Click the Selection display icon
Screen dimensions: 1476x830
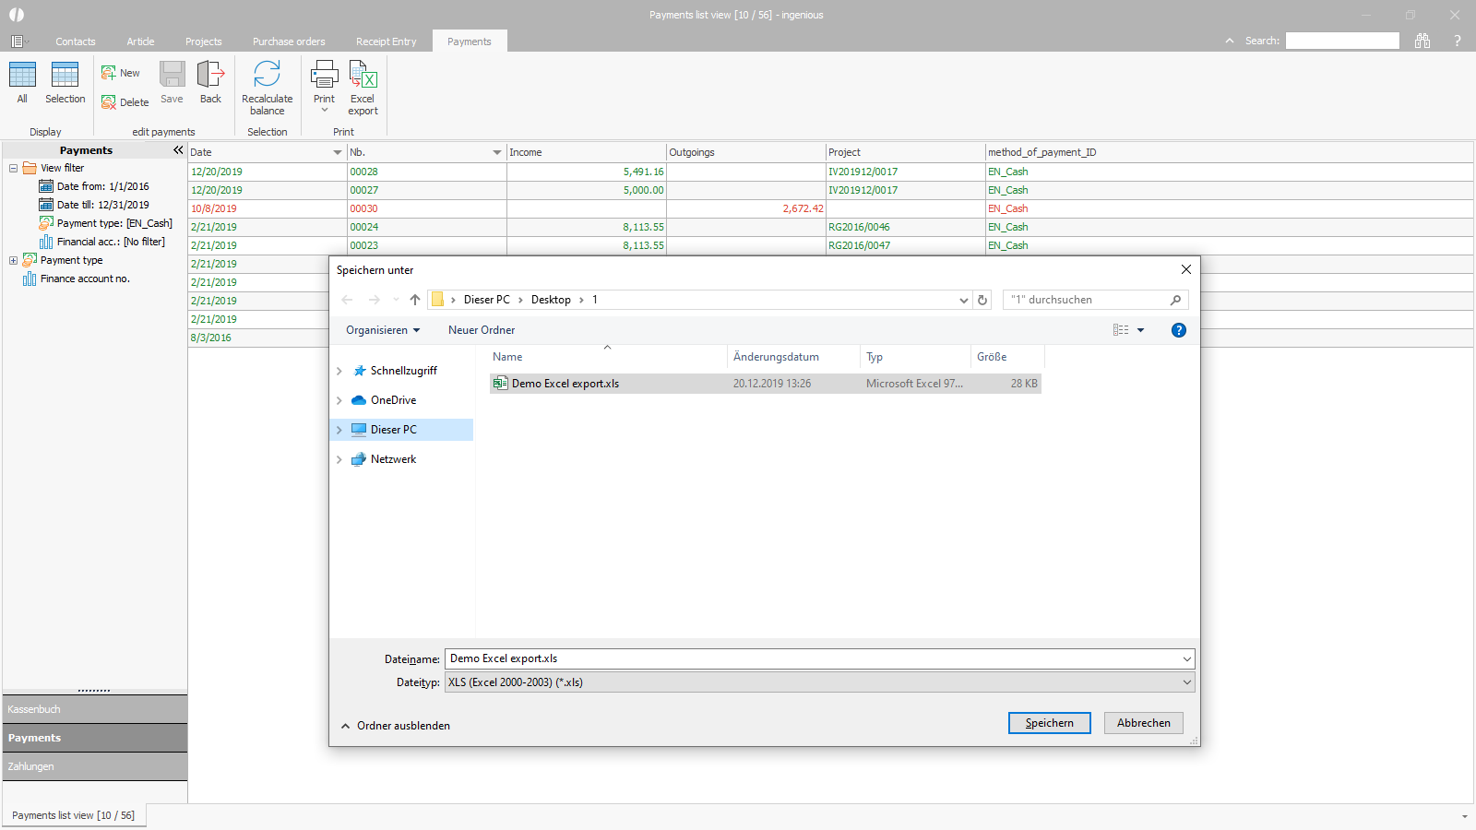coord(65,75)
